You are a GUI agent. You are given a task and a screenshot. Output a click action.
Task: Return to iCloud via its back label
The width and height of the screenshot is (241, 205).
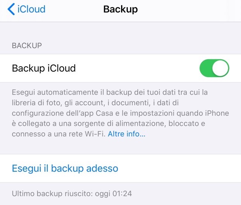[31, 9]
